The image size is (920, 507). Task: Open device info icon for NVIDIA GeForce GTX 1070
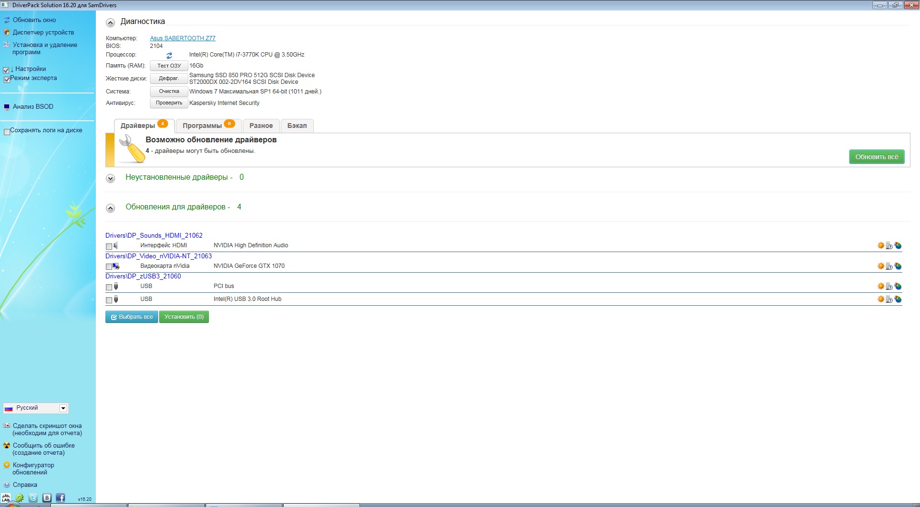point(889,266)
